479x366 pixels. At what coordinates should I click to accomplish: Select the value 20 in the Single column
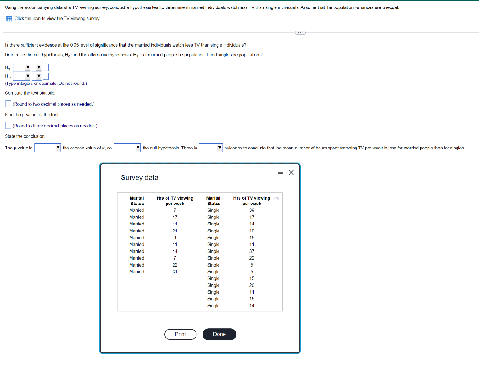point(252,286)
